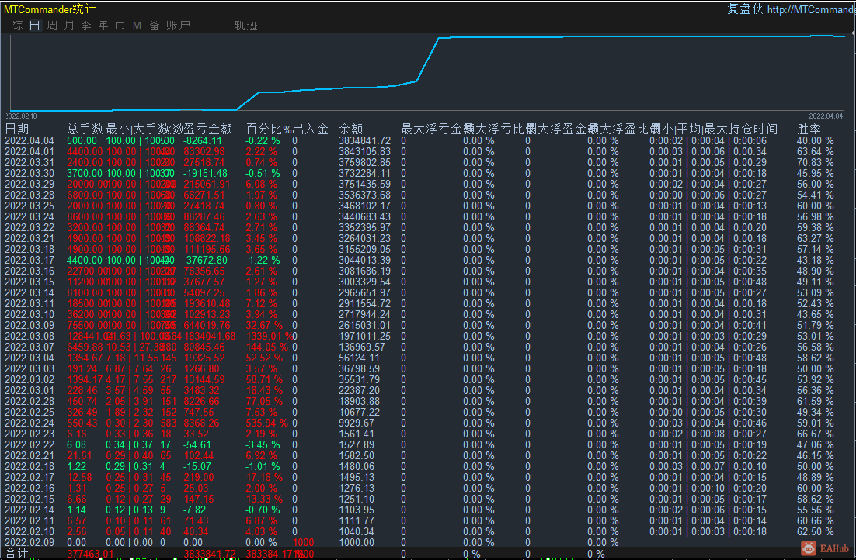Click the 1000 deposit value on 2022.02.09
This screenshot has height=560, width=856.
pyautogui.click(x=304, y=543)
